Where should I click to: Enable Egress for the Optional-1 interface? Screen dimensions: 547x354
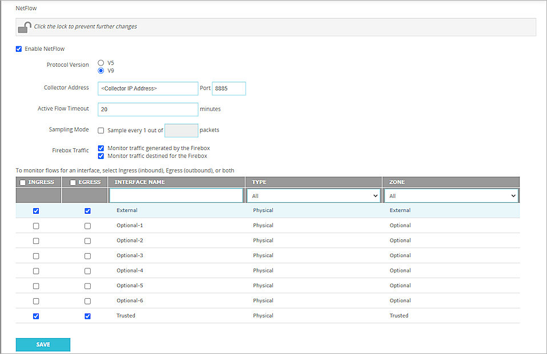(87, 226)
